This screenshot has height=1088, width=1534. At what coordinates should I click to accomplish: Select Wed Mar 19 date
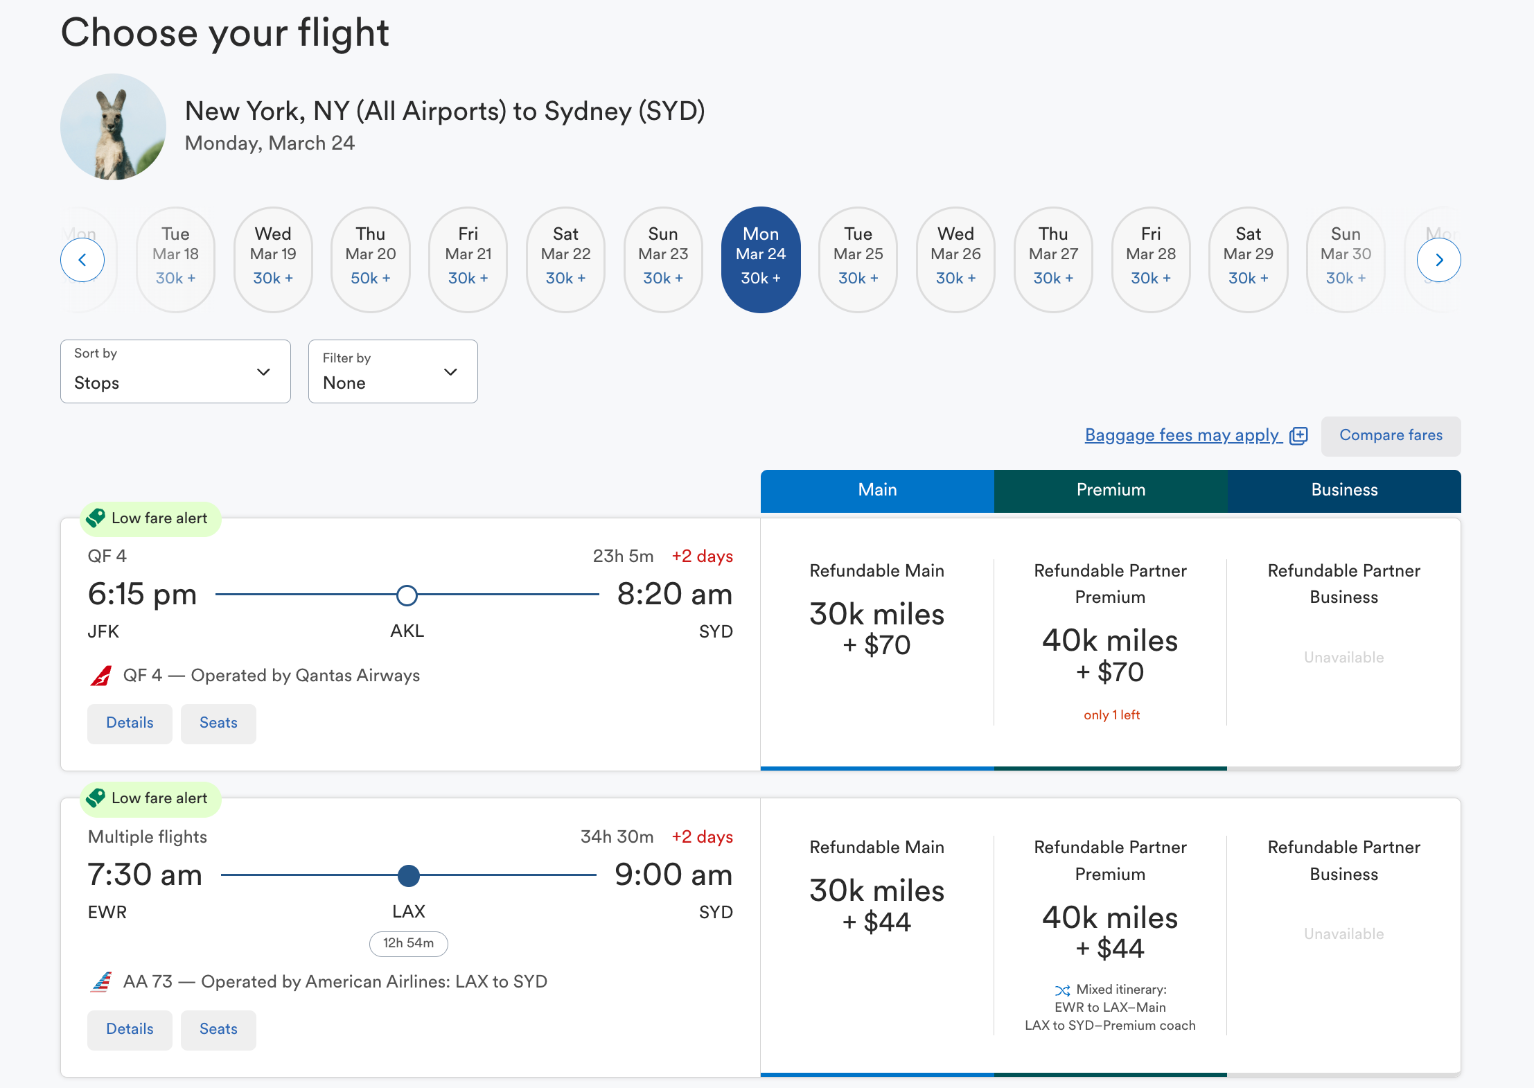coord(273,260)
